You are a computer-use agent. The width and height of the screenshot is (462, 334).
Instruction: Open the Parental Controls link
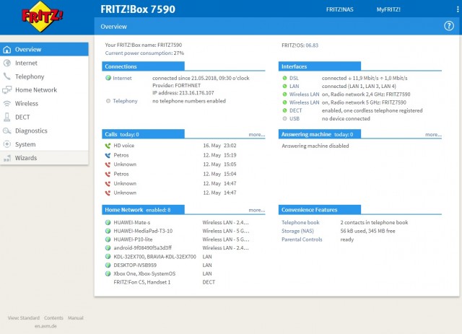tap(302, 239)
